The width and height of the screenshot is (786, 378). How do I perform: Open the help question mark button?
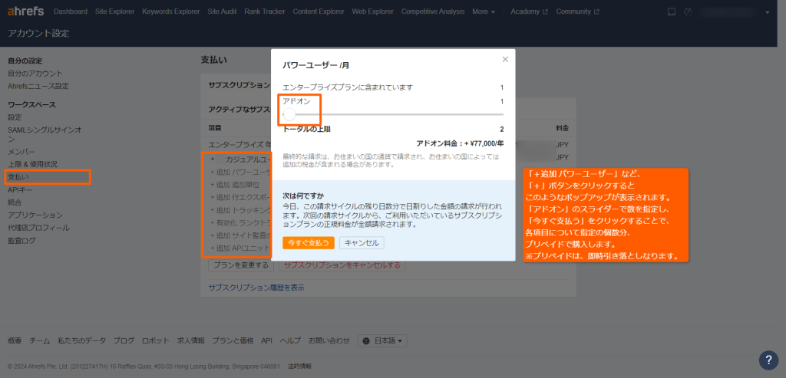[768, 360]
